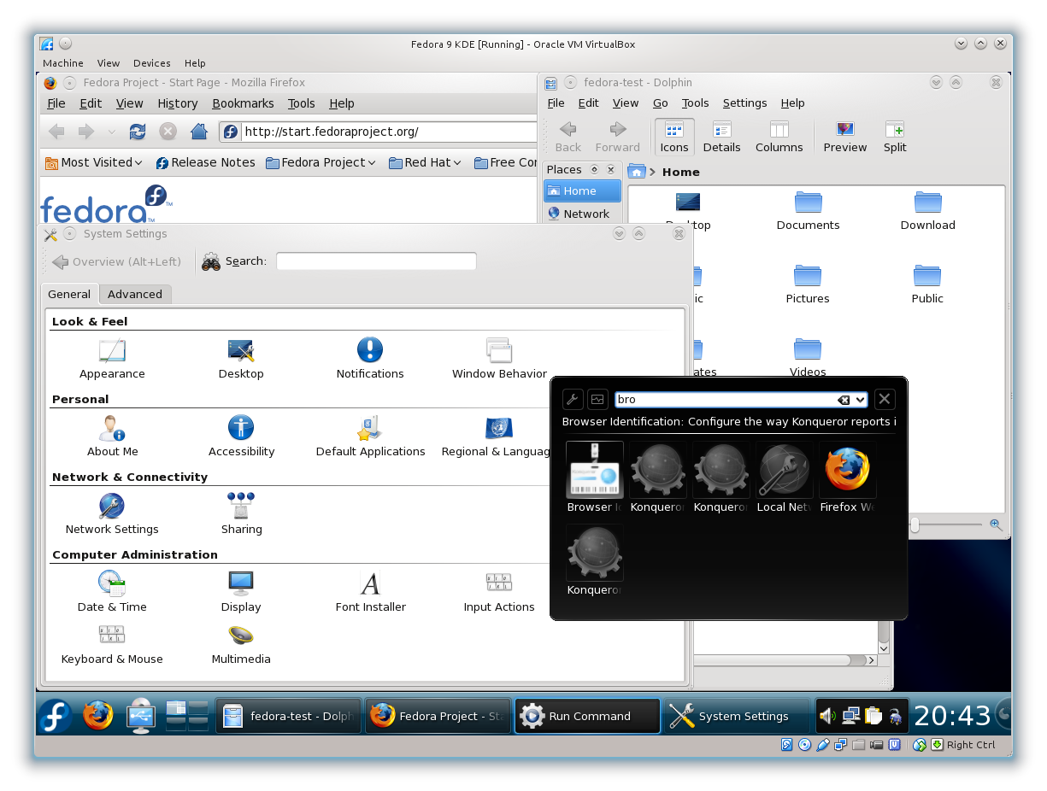
Task: Click the System Settings search field
Action: [376, 261]
